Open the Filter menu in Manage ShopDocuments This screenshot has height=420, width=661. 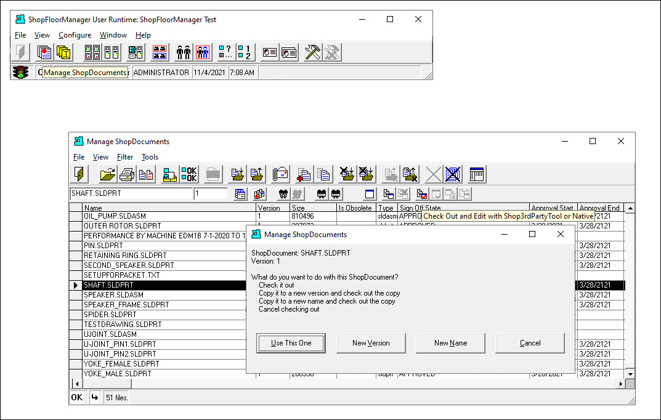tap(125, 156)
